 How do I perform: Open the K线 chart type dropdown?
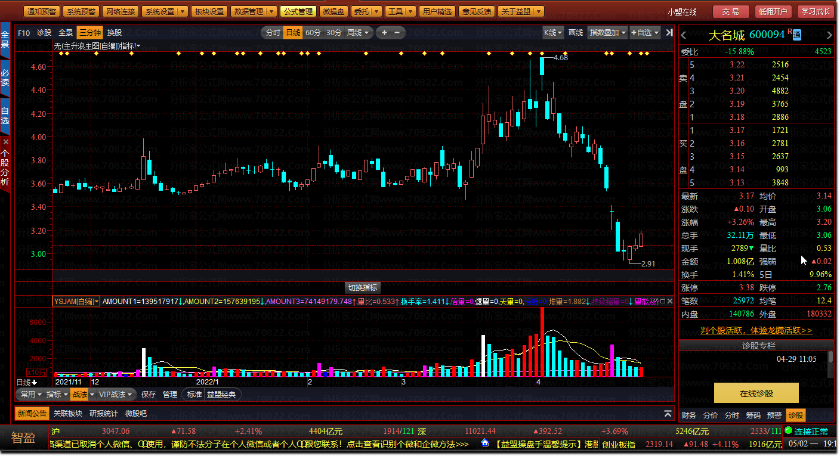coord(553,33)
